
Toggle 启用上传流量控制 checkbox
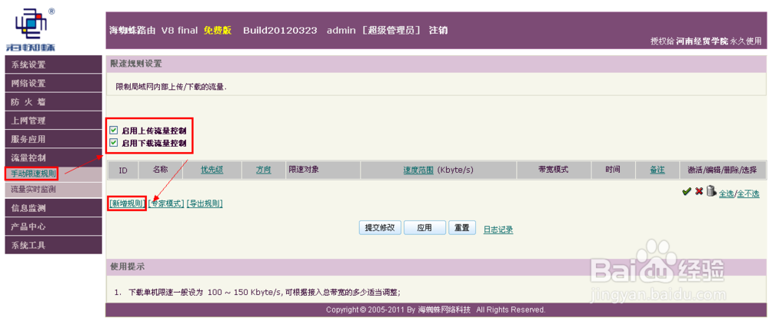tap(114, 131)
